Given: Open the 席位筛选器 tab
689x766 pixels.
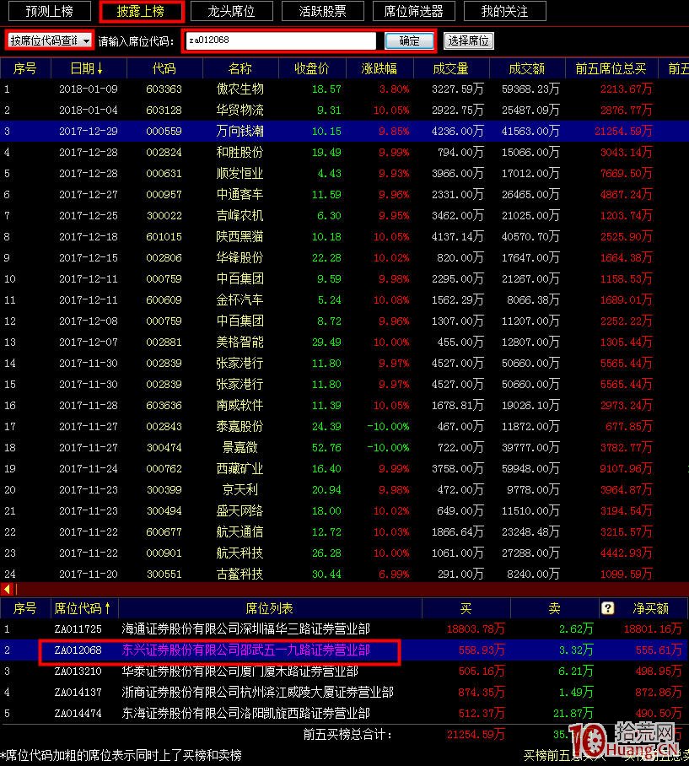Looking at the screenshot, I should click(413, 11).
